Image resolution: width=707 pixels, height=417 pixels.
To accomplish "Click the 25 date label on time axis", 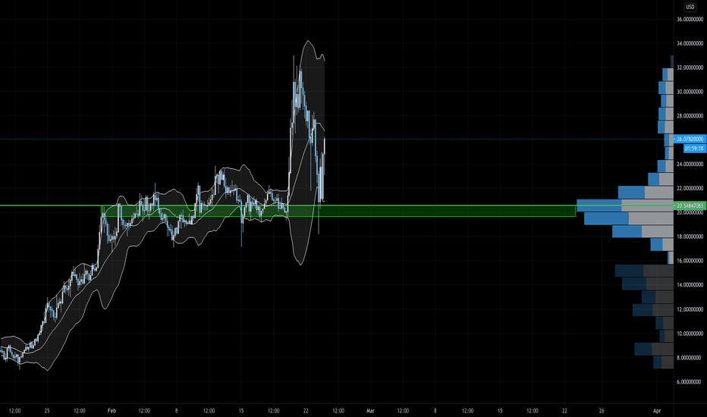I will click(x=47, y=411).
